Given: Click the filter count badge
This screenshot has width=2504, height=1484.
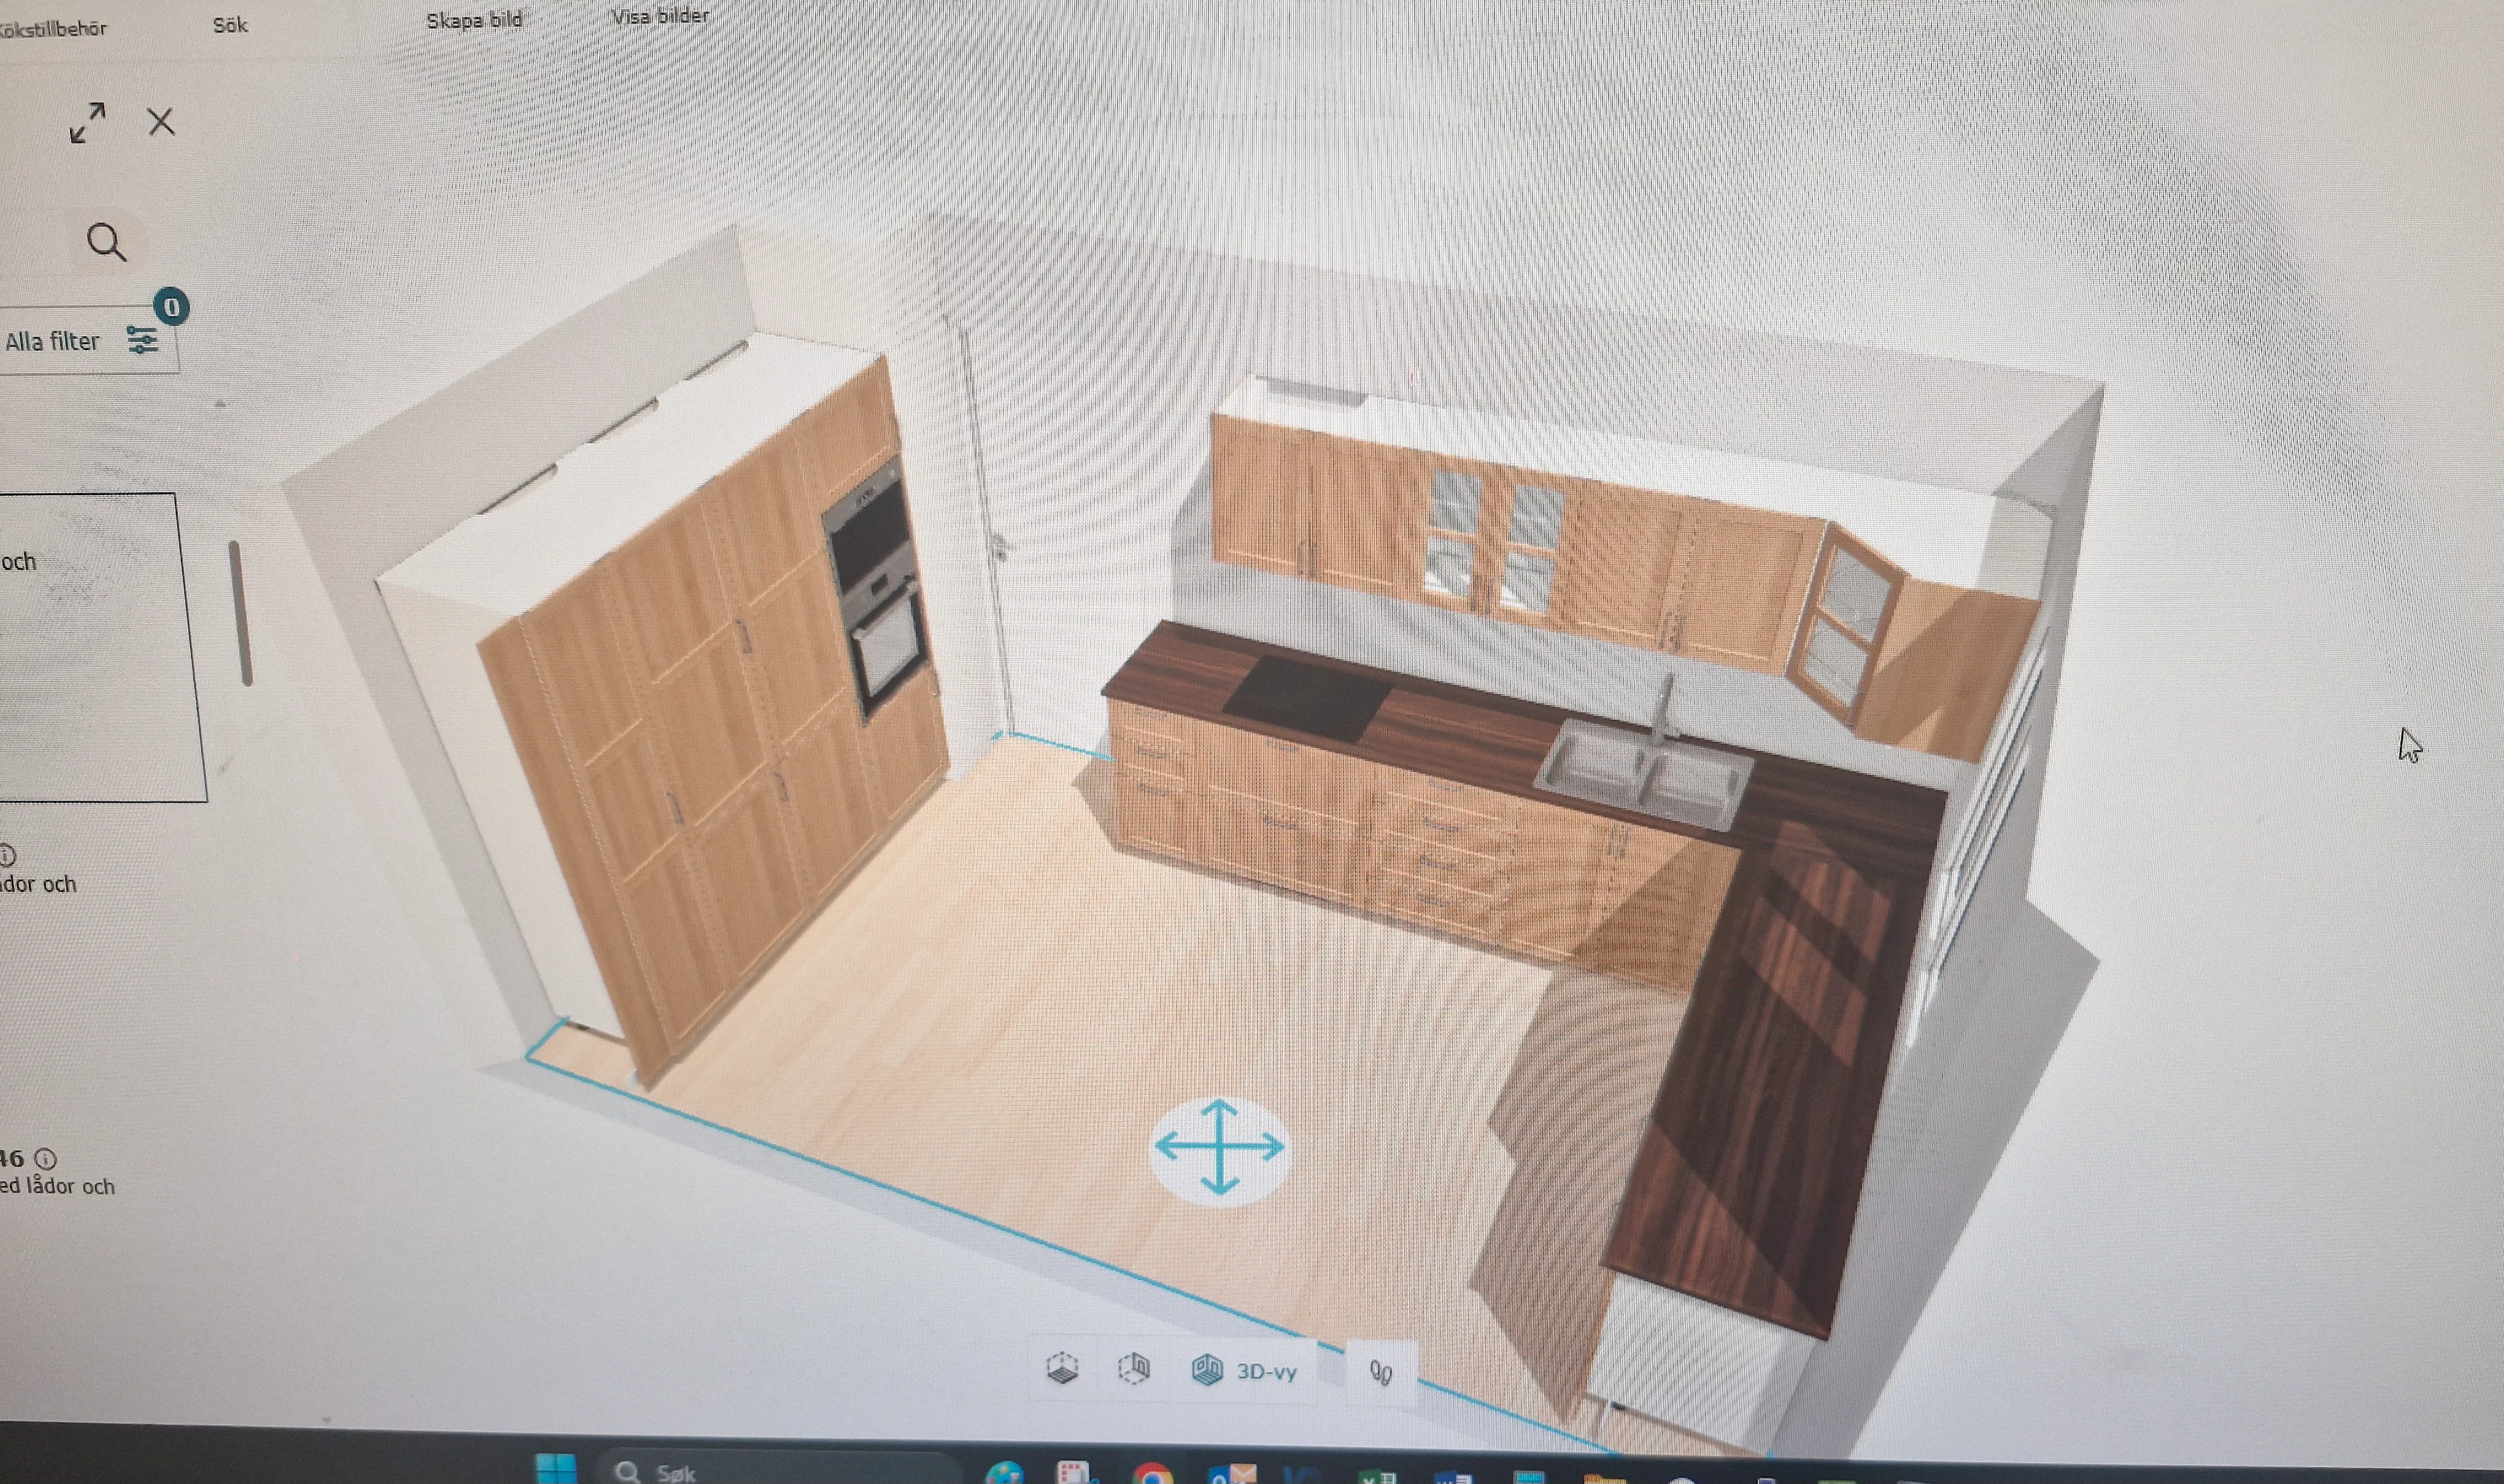Looking at the screenshot, I should point(172,307).
